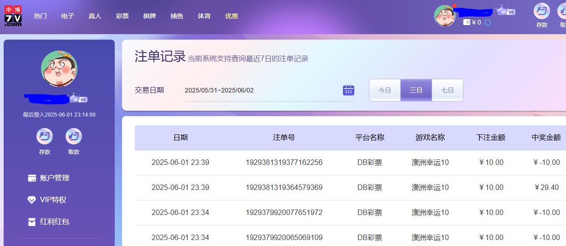Click the balance refresh icon in header

pyautogui.click(x=488, y=22)
